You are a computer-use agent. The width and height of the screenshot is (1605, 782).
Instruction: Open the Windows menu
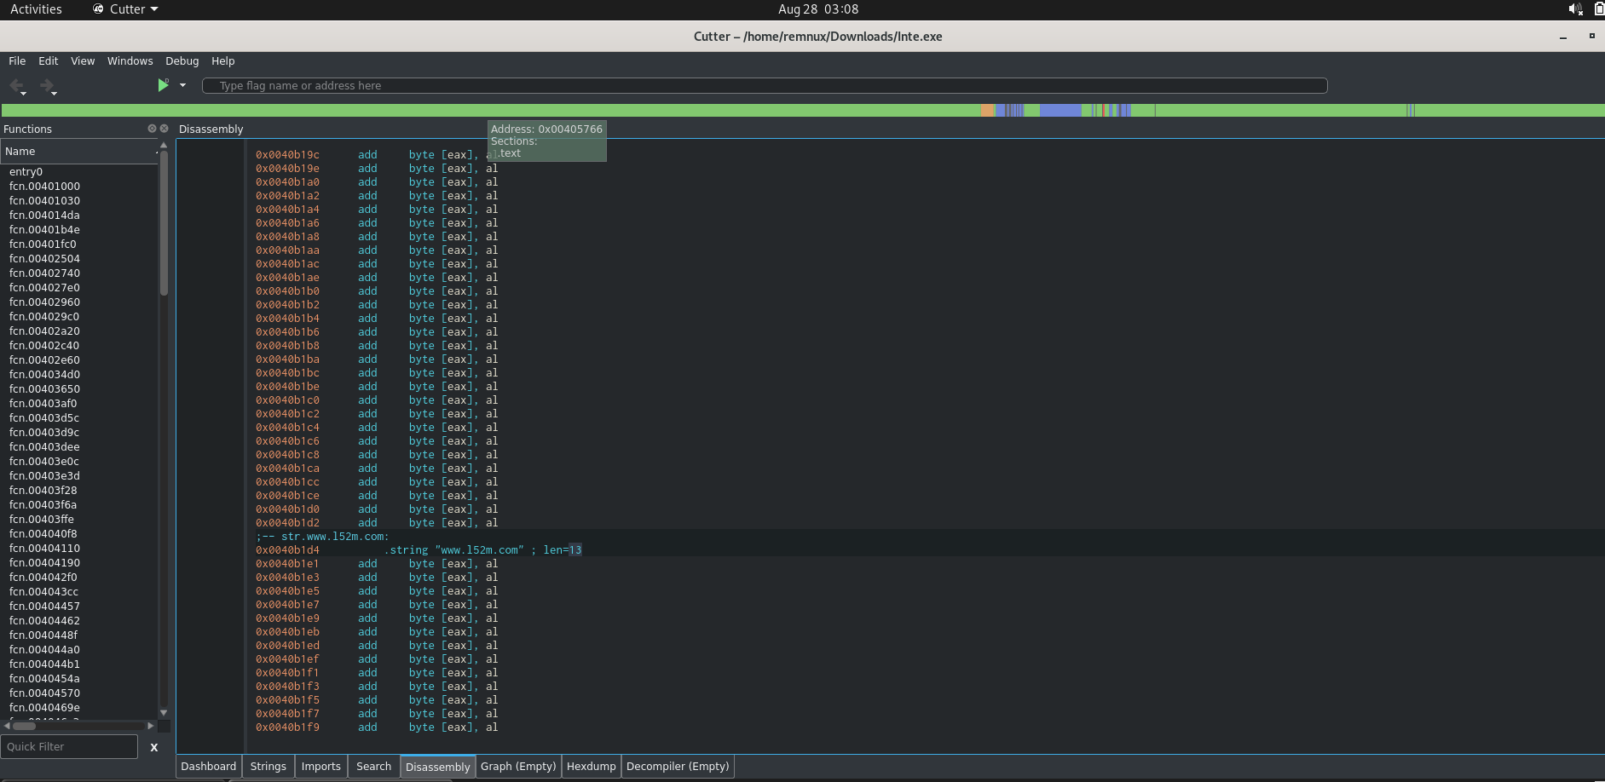click(x=130, y=61)
